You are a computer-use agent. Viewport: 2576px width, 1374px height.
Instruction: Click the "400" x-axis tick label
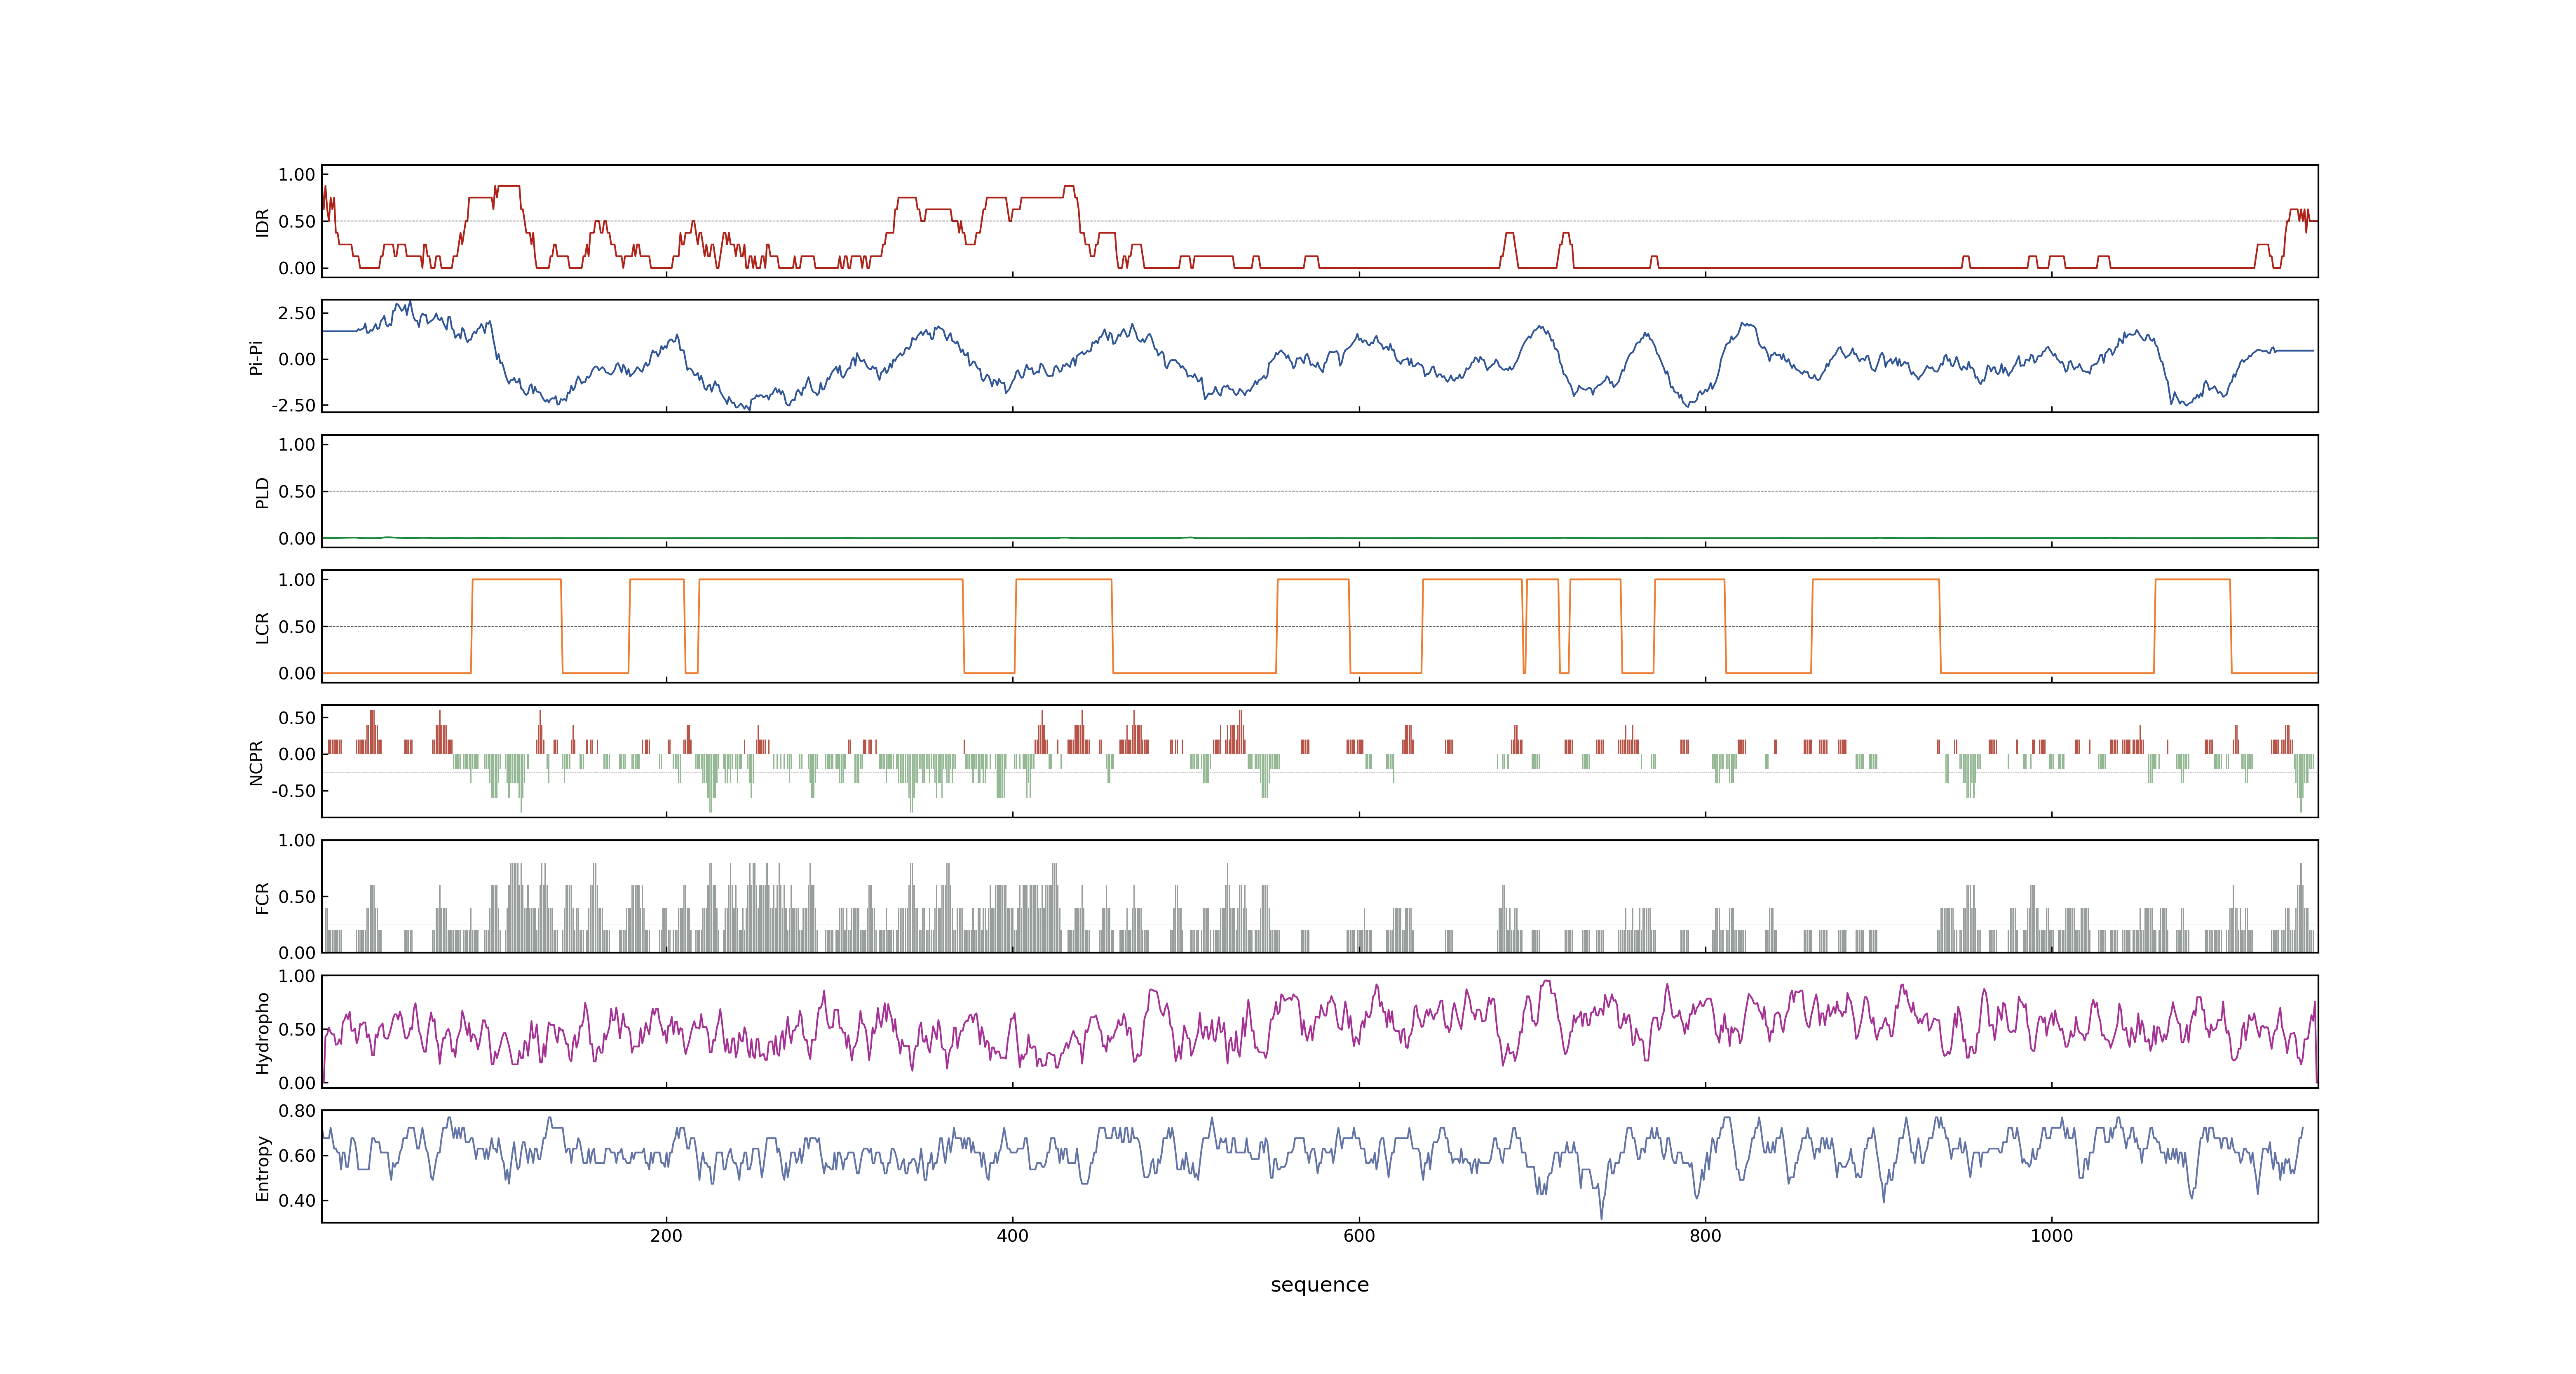pyautogui.click(x=1013, y=1236)
